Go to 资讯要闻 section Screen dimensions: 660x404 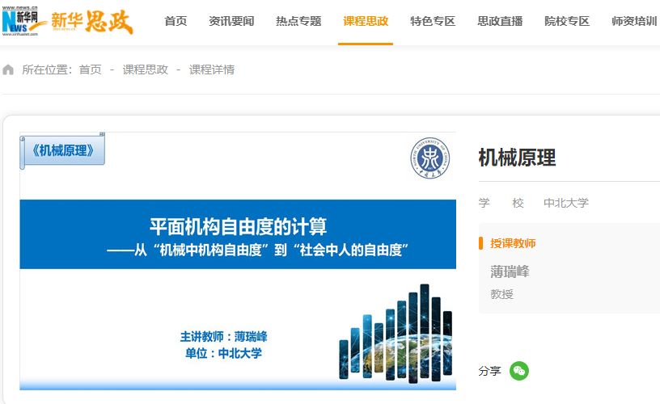pos(231,22)
